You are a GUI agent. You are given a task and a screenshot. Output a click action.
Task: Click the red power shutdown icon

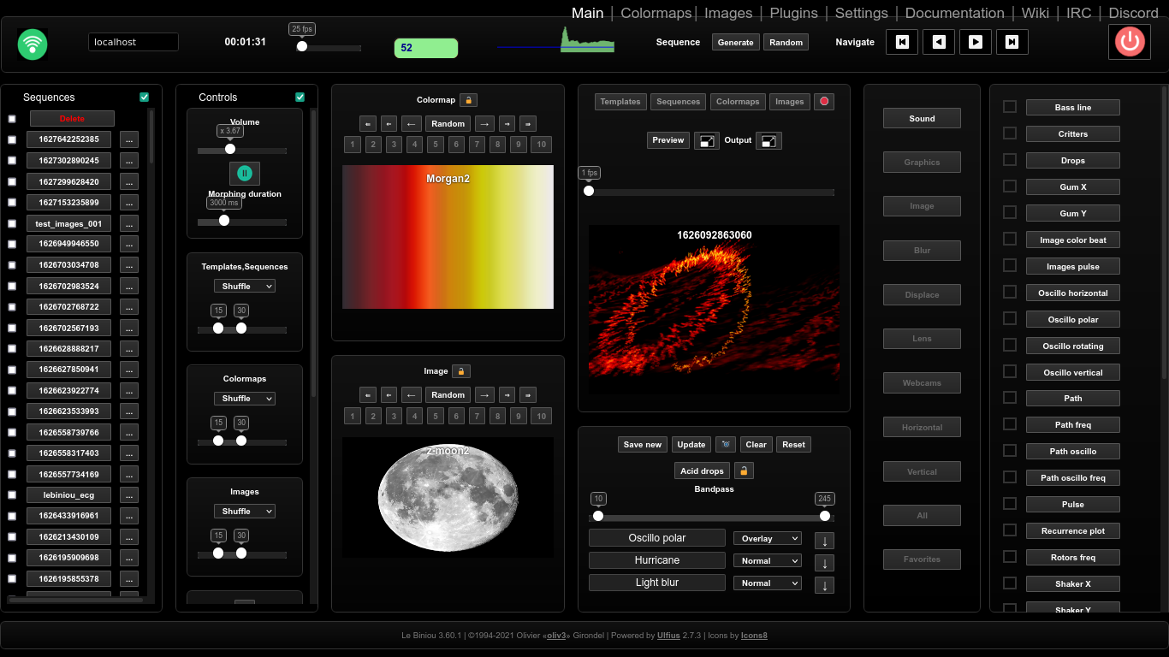(x=1130, y=42)
